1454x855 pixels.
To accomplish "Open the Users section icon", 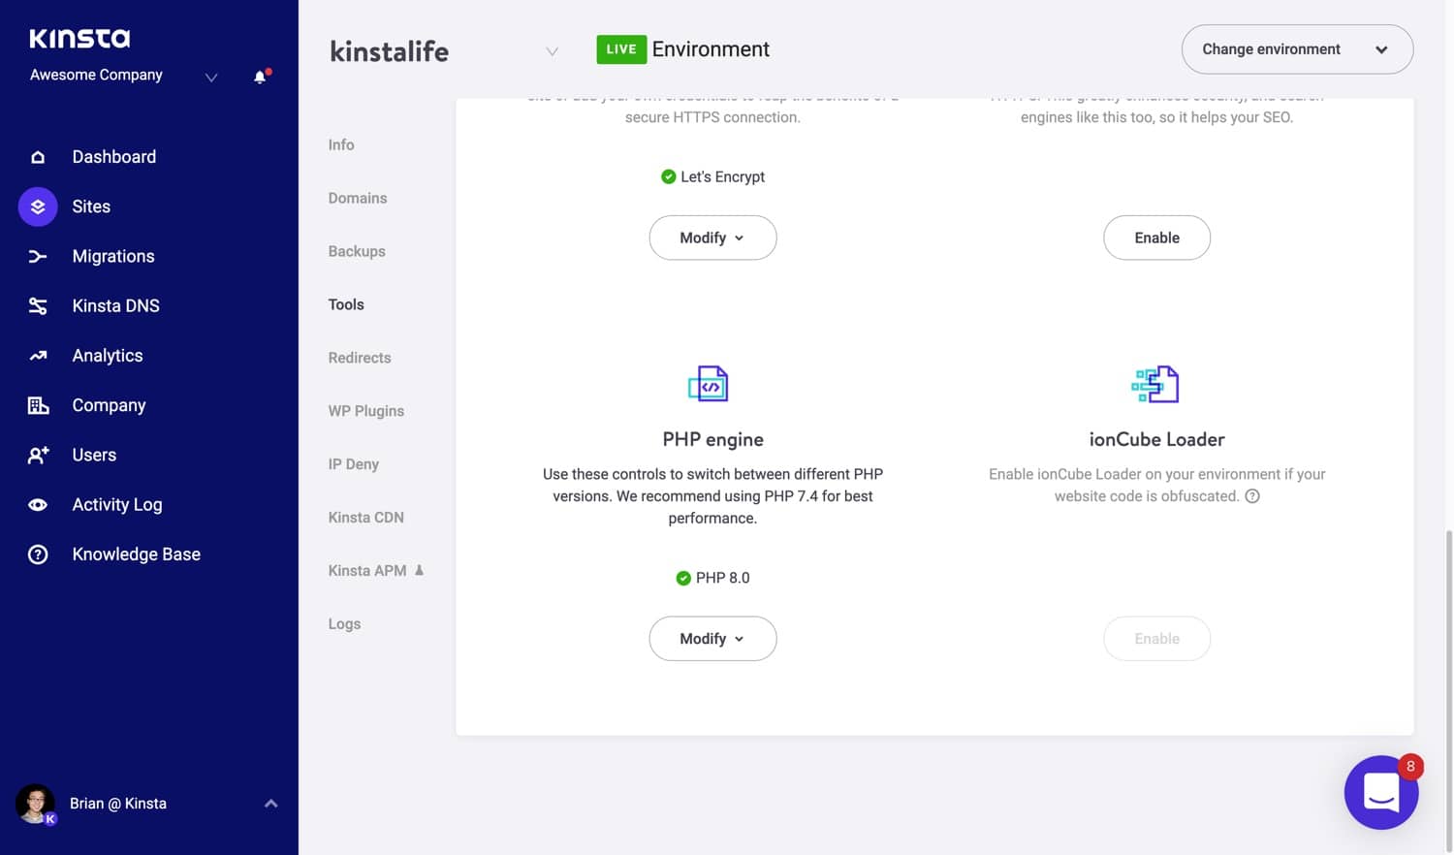I will (x=37, y=455).
